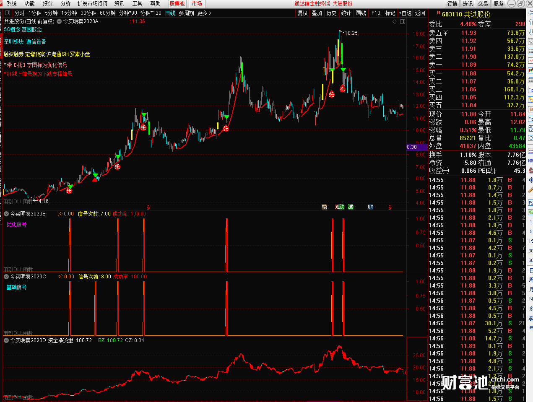Open the 功能 menu
This screenshot has width=533, height=402.
click(x=29, y=3)
